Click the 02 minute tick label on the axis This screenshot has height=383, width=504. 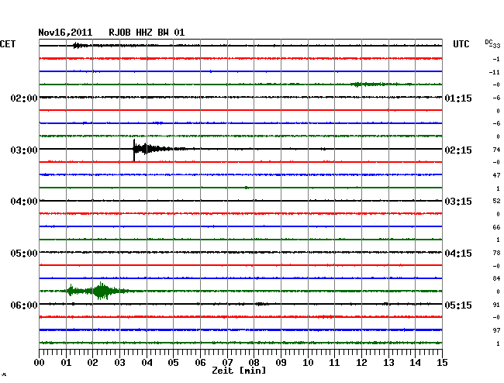click(x=92, y=362)
